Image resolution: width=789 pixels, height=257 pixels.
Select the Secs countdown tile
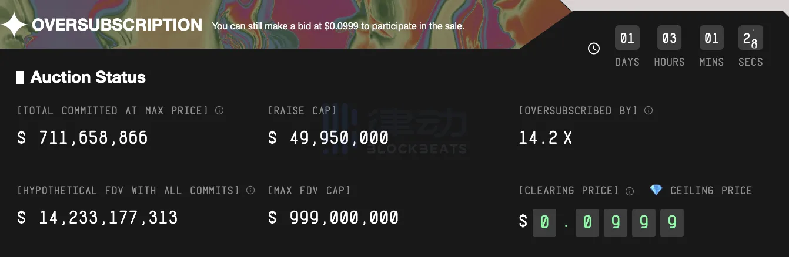(750, 39)
